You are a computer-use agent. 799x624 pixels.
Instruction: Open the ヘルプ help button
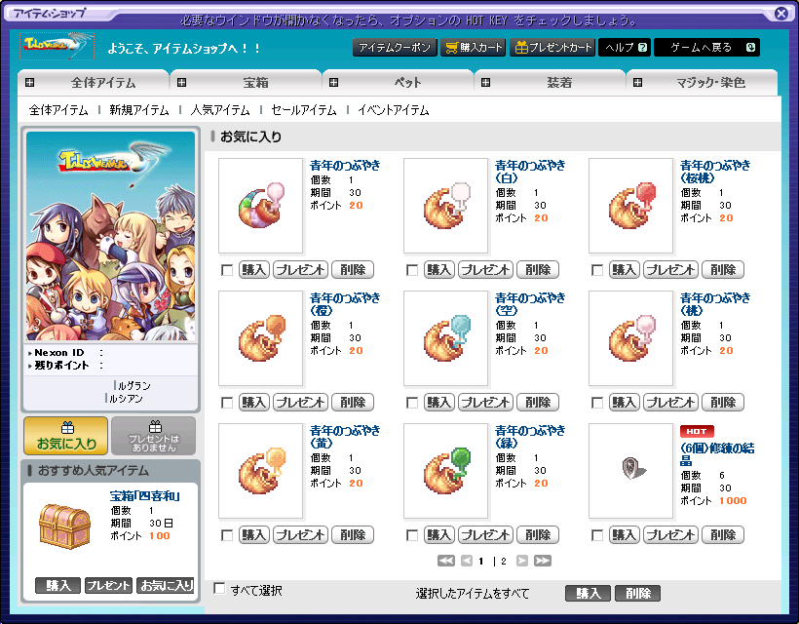click(x=625, y=48)
